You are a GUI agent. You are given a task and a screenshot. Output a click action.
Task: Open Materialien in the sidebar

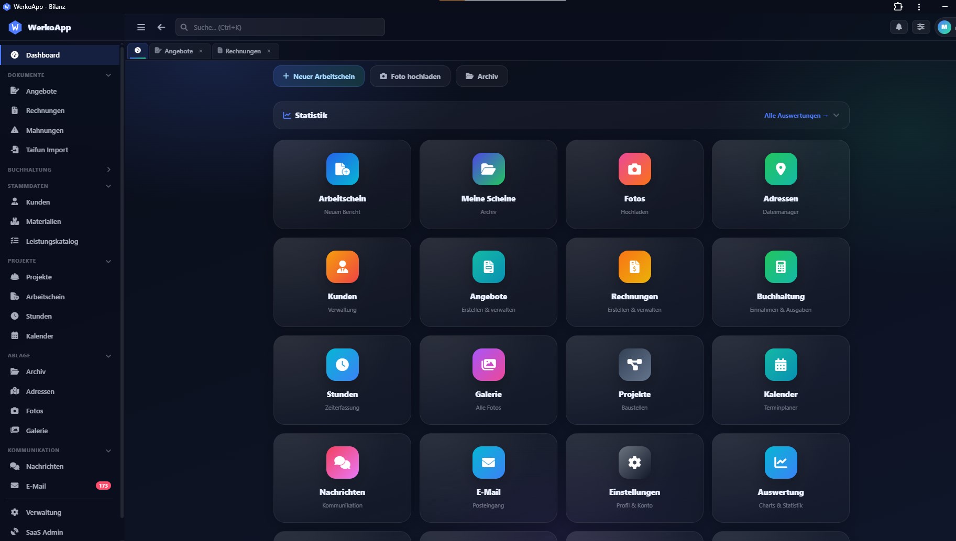pyautogui.click(x=60, y=221)
